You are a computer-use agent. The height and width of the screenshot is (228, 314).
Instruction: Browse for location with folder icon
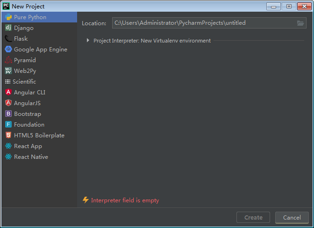(300, 23)
